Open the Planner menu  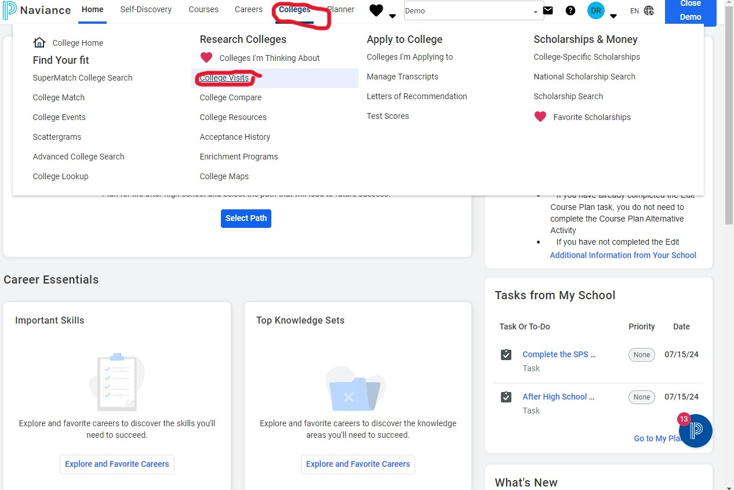[x=341, y=10]
